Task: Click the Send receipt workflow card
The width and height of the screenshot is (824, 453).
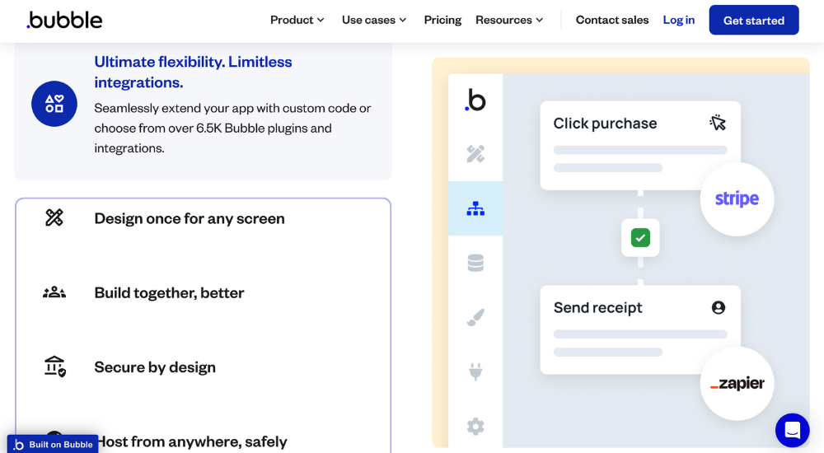Action: tap(640, 329)
